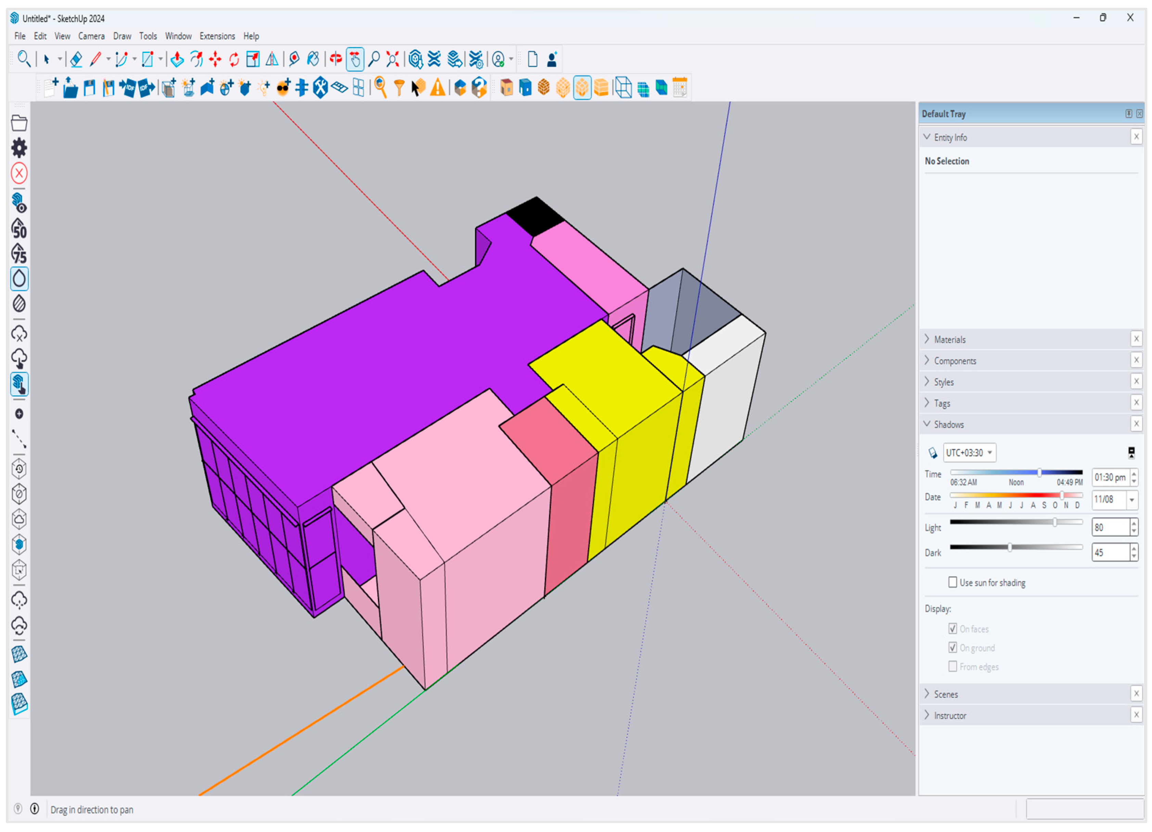Enable Use sun for shading

coord(953,582)
